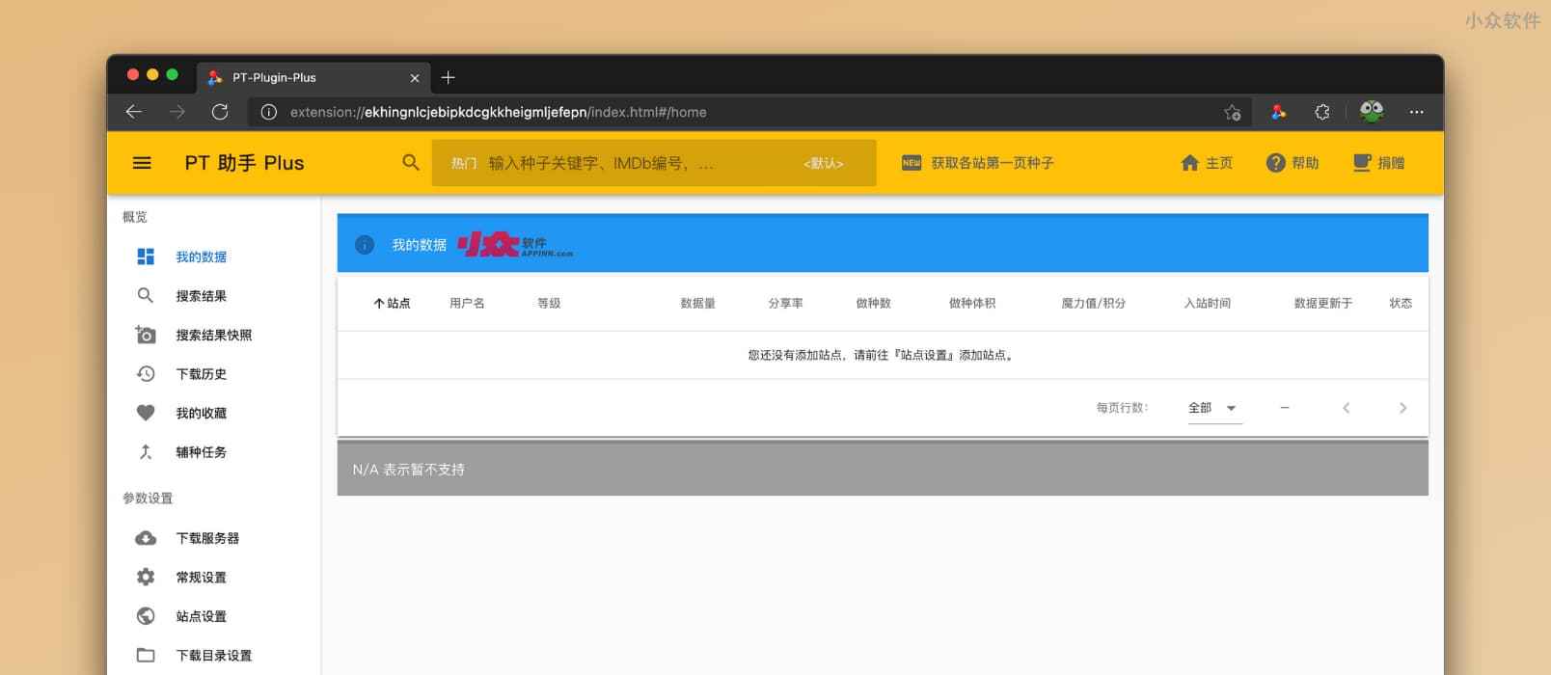Image resolution: width=1551 pixels, height=675 pixels.
Task: Expand the 每页行数 全部 dropdown
Action: tap(1213, 408)
